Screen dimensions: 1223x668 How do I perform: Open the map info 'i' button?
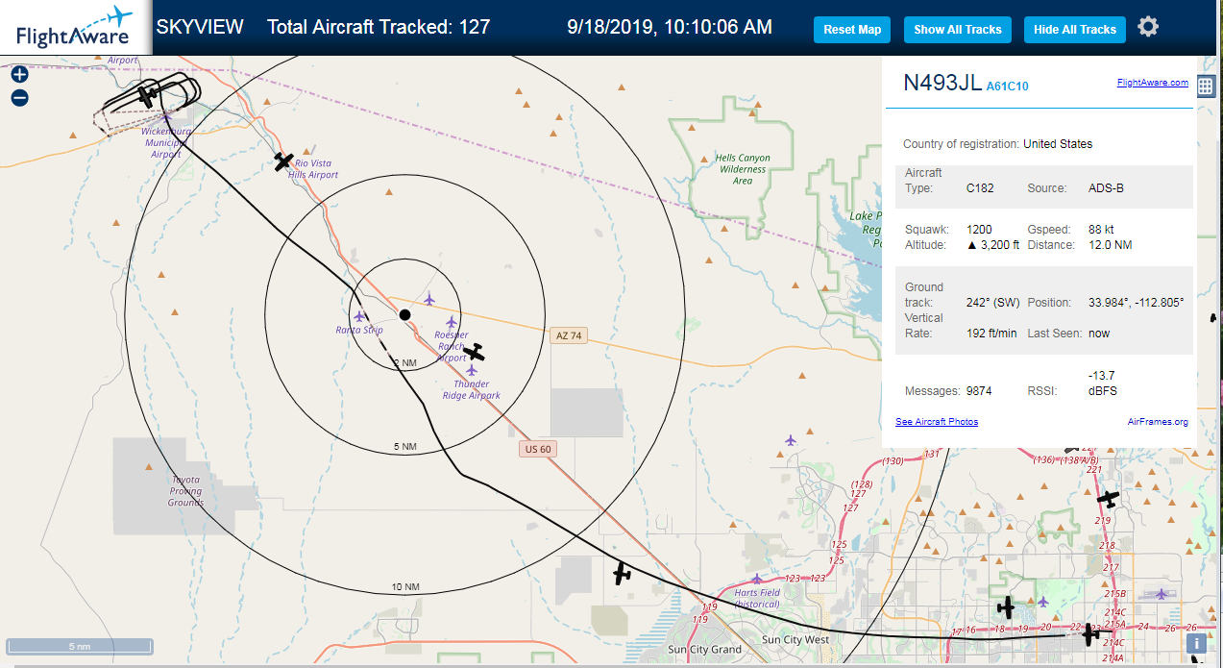point(1197,644)
